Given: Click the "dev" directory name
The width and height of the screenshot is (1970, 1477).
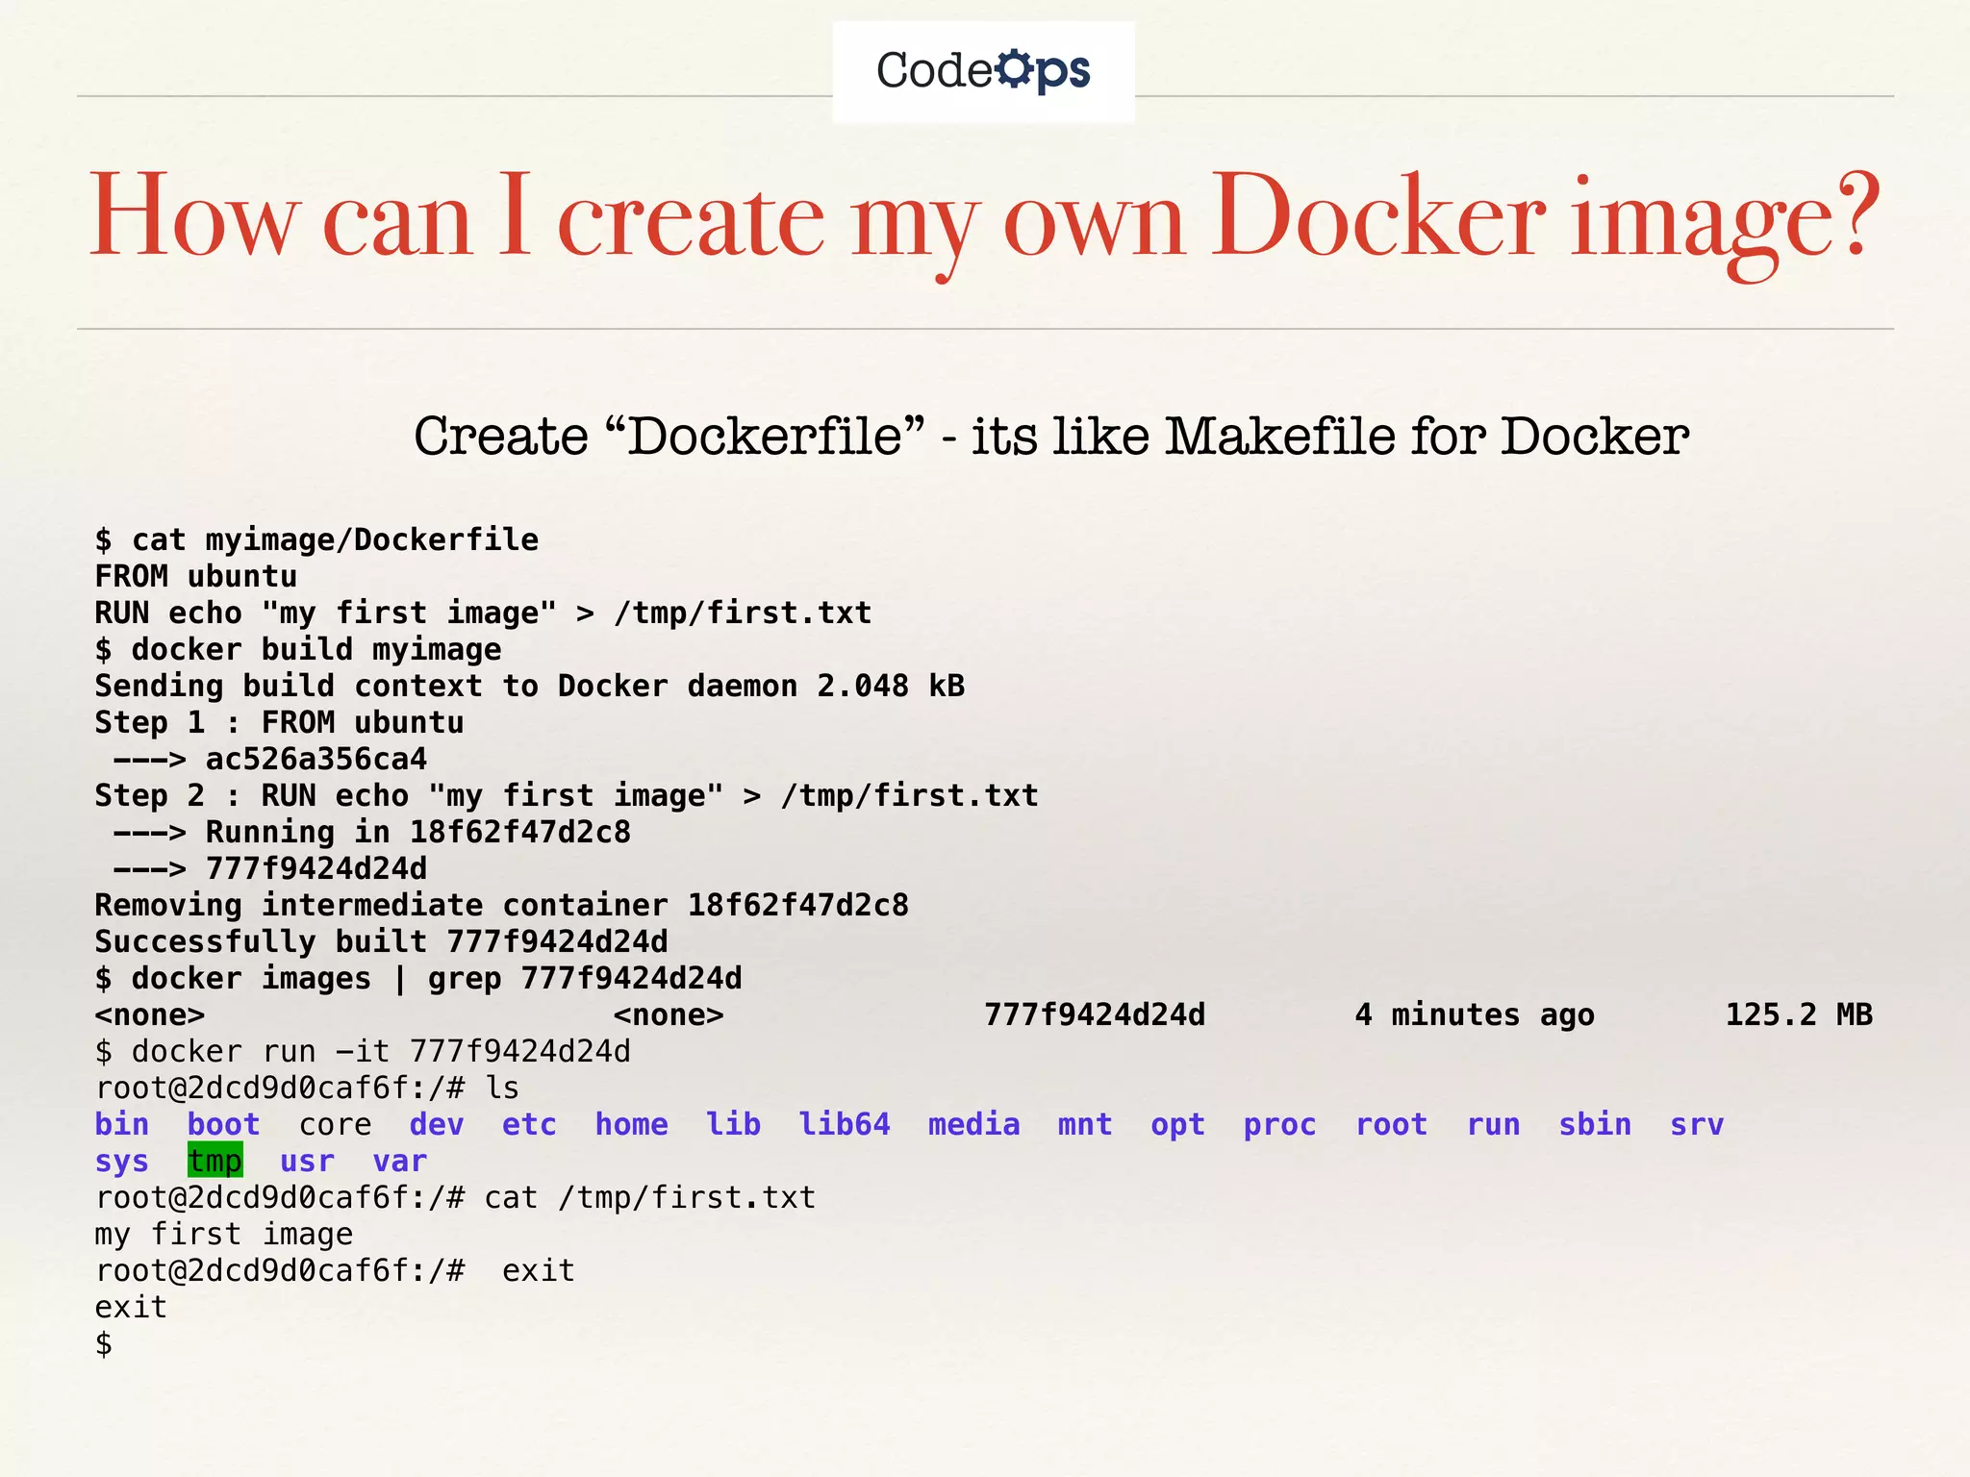Looking at the screenshot, I should click(x=437, y=1125).
